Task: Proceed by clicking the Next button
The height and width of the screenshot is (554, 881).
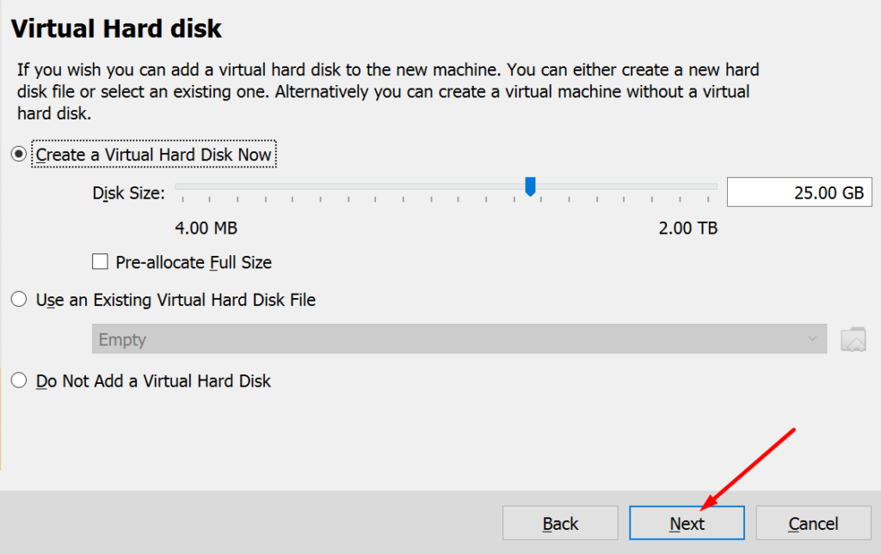Action: [x=687, y=523]
